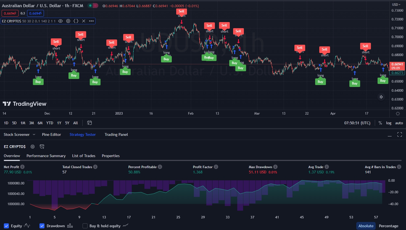Open strategy settings gear in Strategy Tester
The image size is (406, 230).
33,147
